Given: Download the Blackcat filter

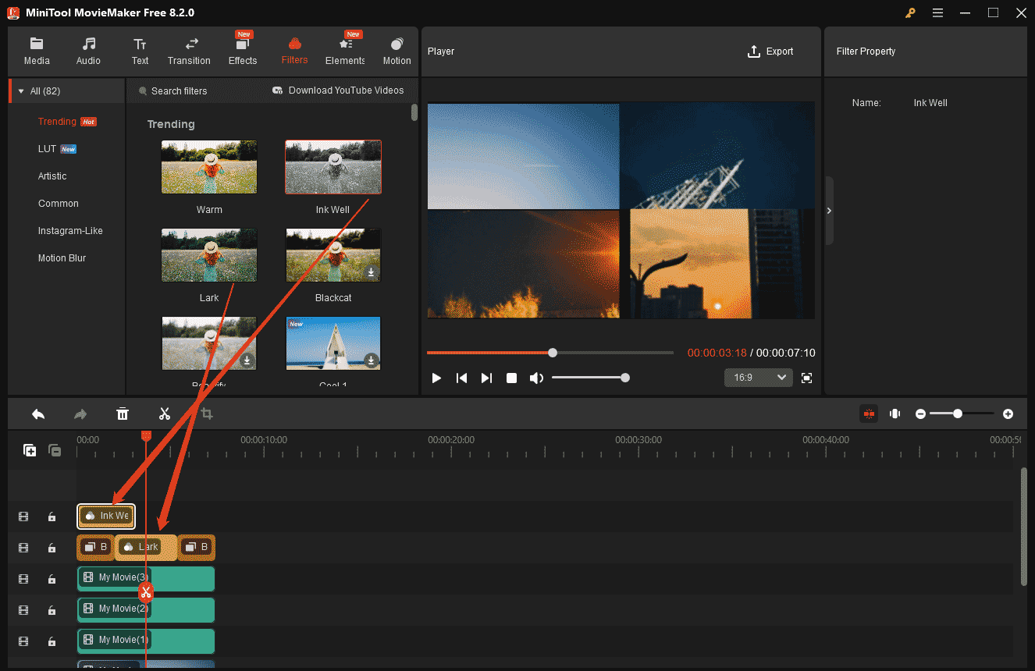Looking at the screenshot, I should click(x=372, y=272).
